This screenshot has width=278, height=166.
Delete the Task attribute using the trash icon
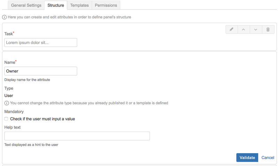coord(268,30)
